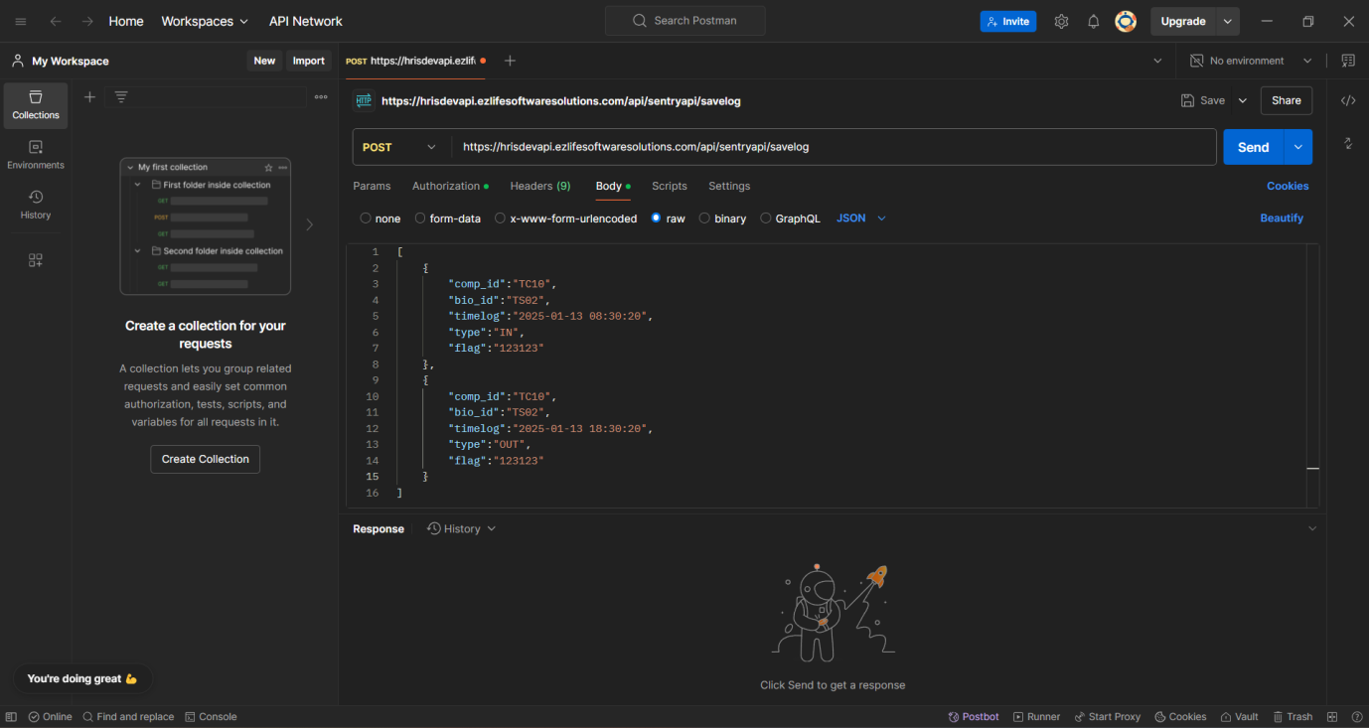Open the two-pane layout icon

pyautogui.click(x=1332, y=717)
